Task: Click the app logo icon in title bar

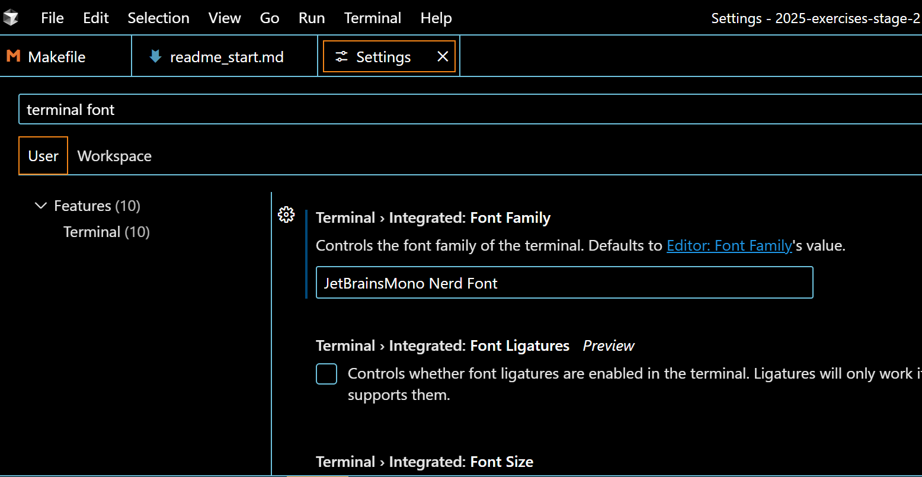Action: point(11,18)
